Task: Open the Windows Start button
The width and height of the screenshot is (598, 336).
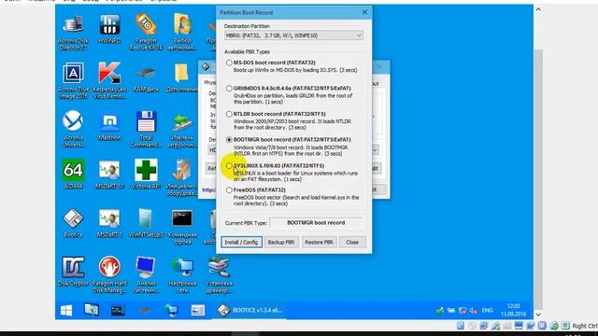Action: [x=66, y=311]
